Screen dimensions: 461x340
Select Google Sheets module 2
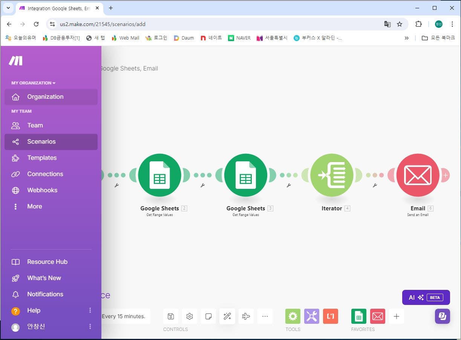(x=159, y=175)
